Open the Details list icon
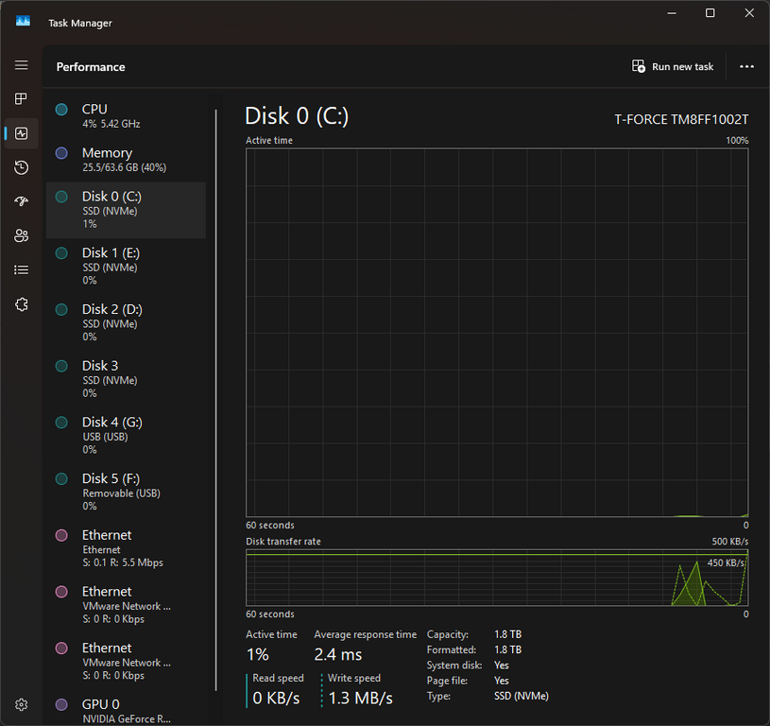This screenshot has width=770, height=726. click(x=21, y=269)
